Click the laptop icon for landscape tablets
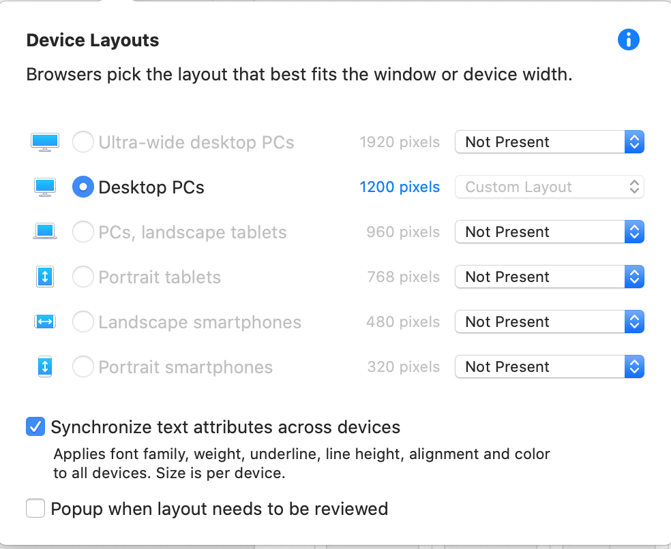 [45, 232]
